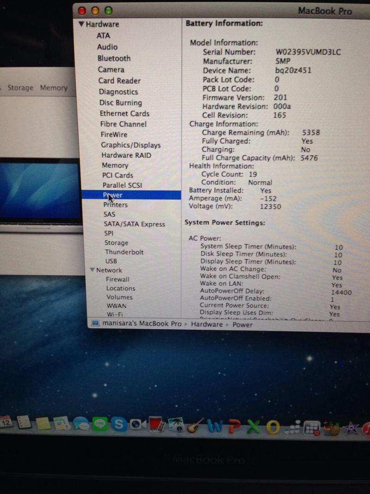Click the Battery Information heading
370x494 pixels.
(x=224, y=23)
